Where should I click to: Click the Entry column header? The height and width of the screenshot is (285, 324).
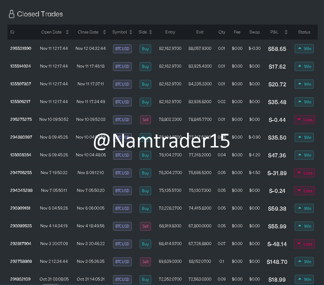[x=170, y=32]
